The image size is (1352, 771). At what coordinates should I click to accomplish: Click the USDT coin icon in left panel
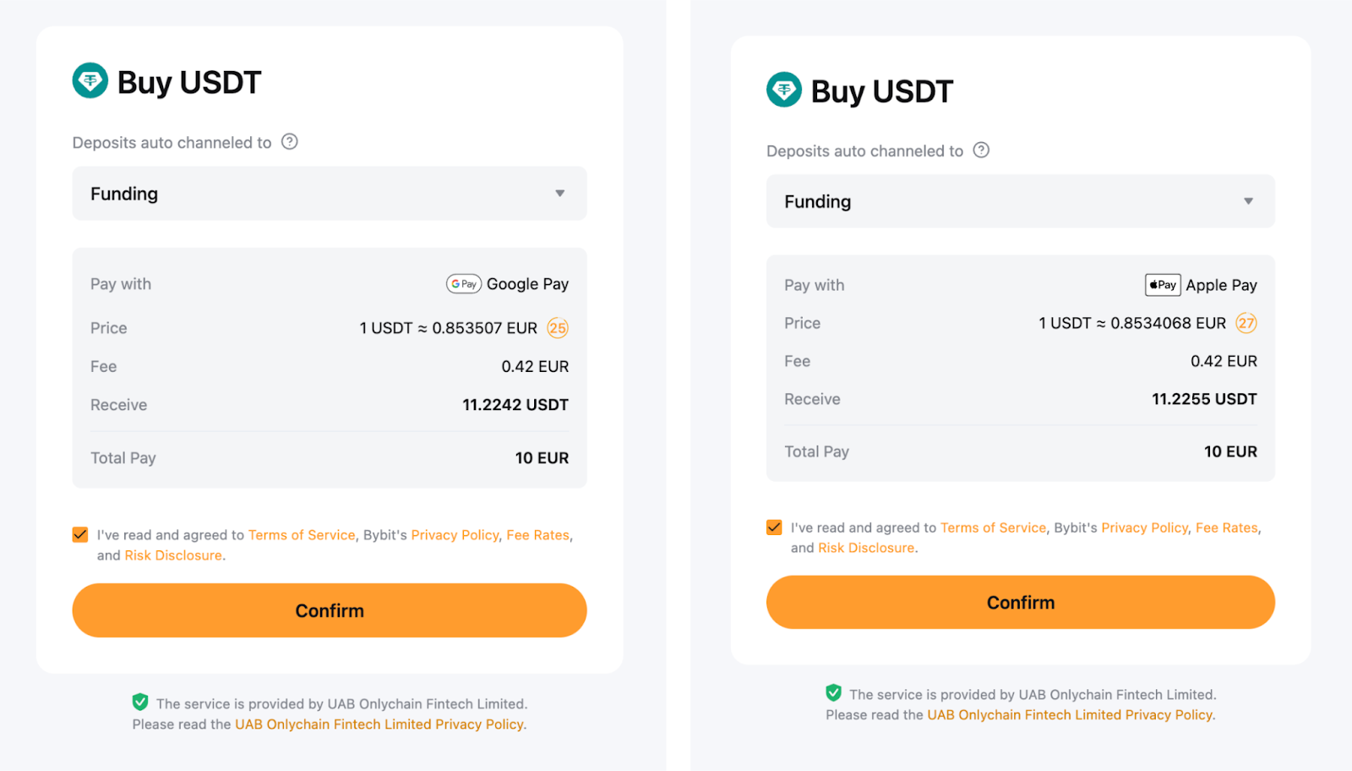(90, 81)
